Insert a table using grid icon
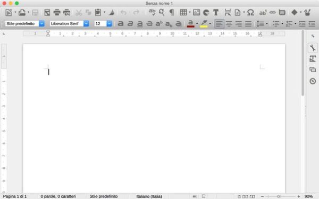Image resolution: width=319 pixels, height=199 pixels. pyautogui.click(x=183, y=12)
